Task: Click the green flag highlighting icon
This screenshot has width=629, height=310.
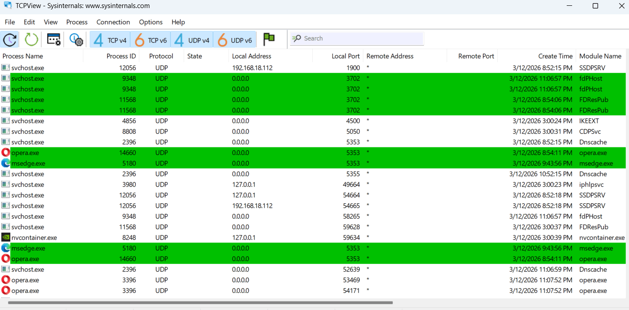Action: [269, 38]
